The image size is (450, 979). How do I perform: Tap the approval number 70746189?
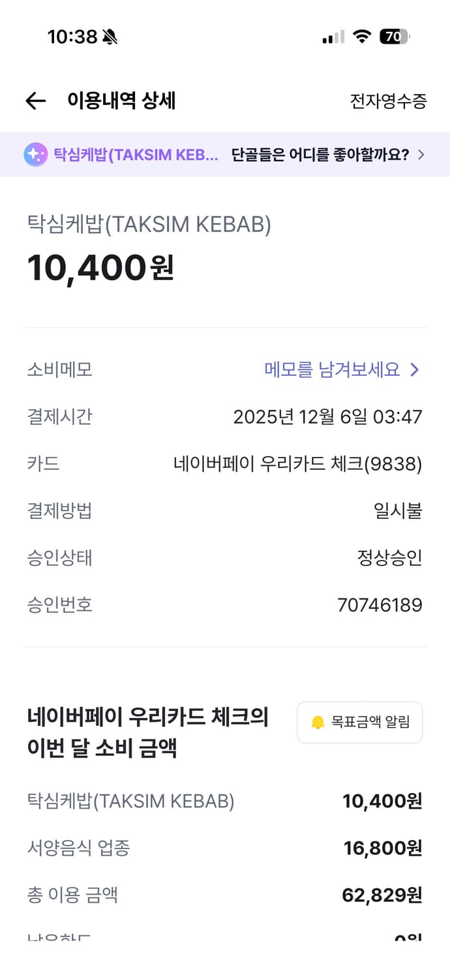point(382,604)
